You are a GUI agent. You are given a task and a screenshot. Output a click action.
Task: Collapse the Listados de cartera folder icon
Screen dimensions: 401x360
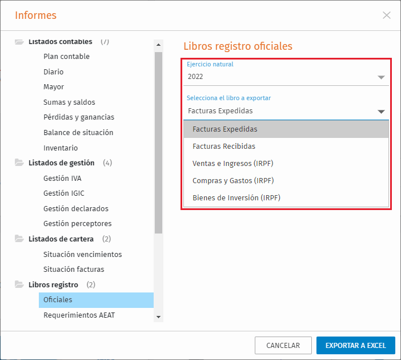click(19, 239)
